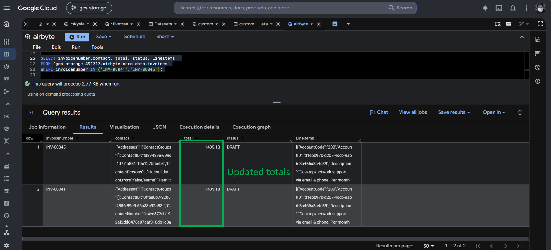Open the comments icon in right rail
The height and width of the screenshot is (250, 551).
point(538,54)
